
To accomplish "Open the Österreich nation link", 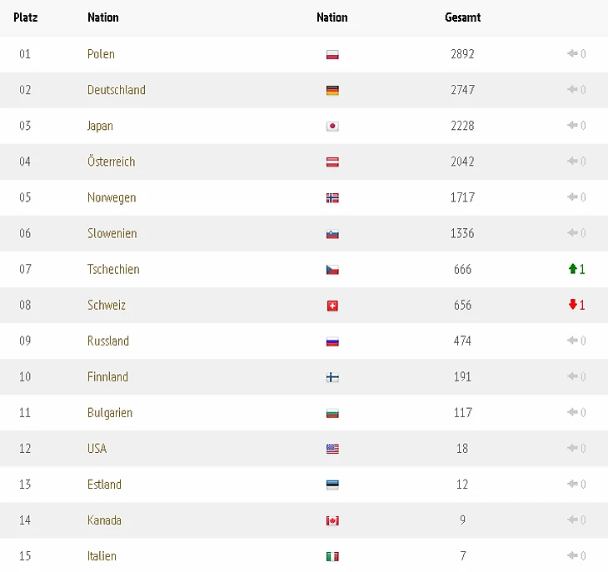I will click(111, 162).
